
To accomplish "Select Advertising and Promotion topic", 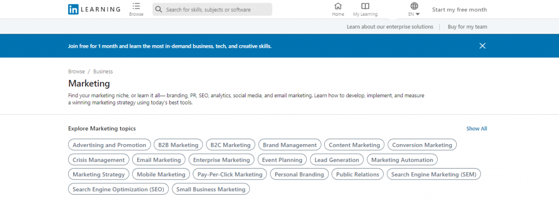I will (x=109, y=145).
